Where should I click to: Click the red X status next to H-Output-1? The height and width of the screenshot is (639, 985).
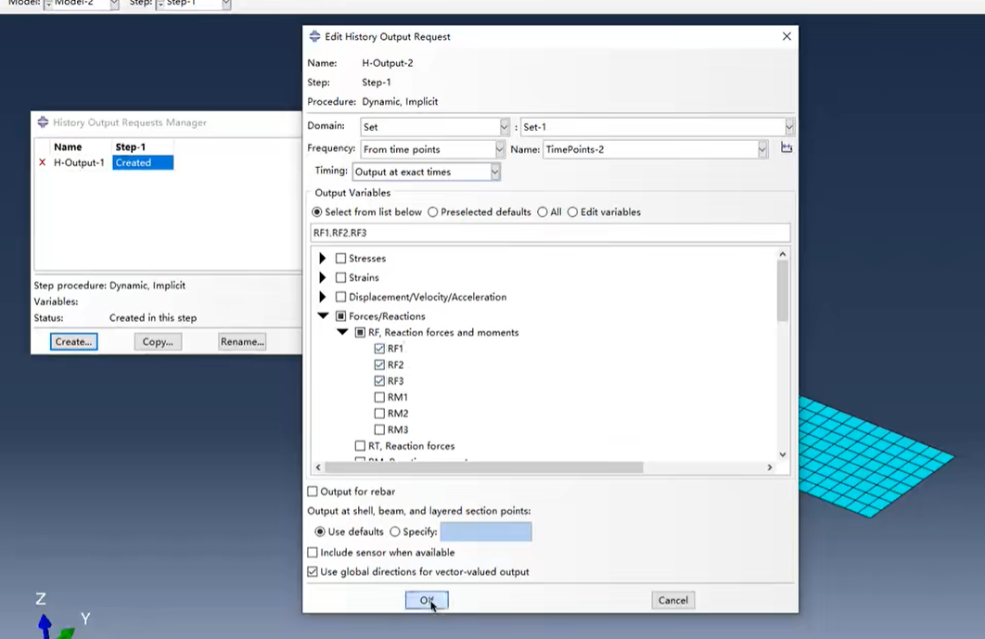(42, 162)
